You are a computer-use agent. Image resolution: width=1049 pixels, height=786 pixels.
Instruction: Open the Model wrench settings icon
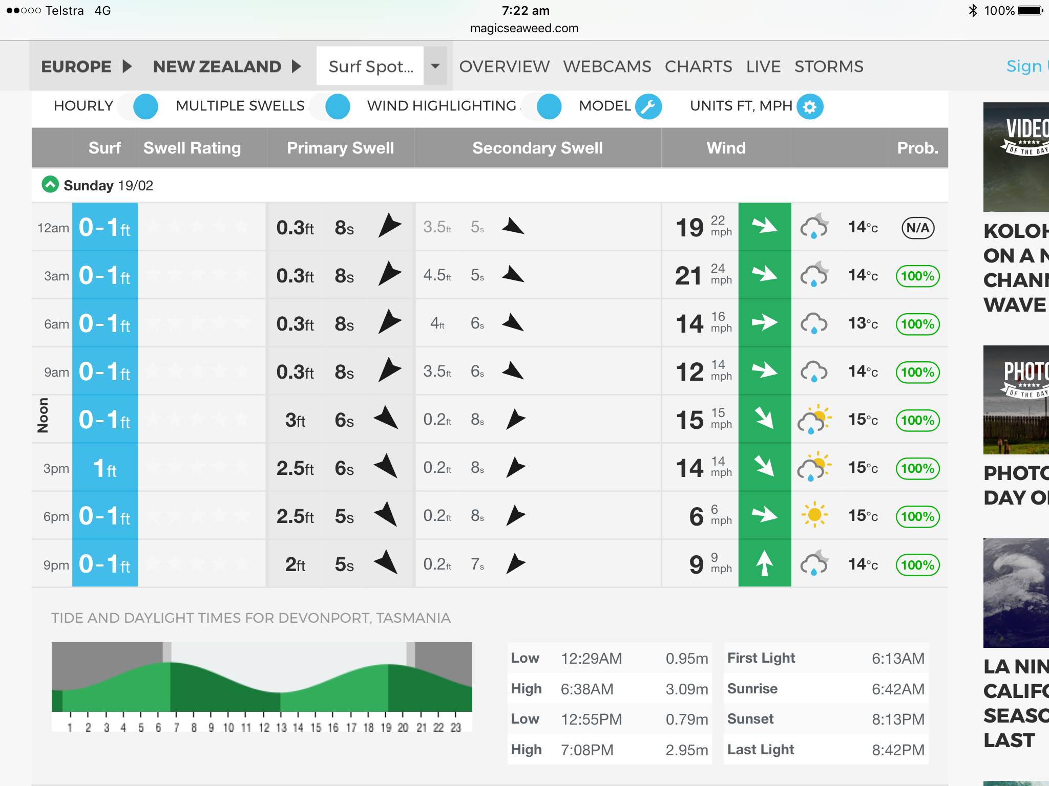648,106
